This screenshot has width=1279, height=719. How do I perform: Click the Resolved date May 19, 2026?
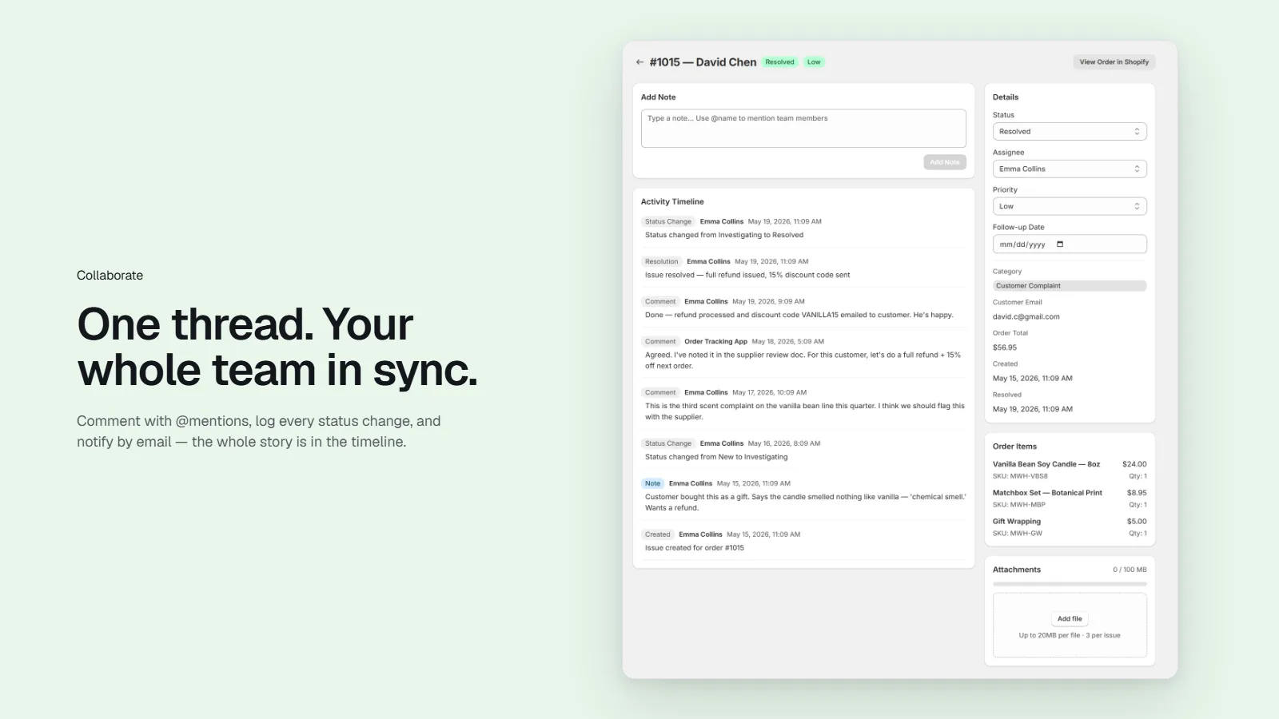1033,409
